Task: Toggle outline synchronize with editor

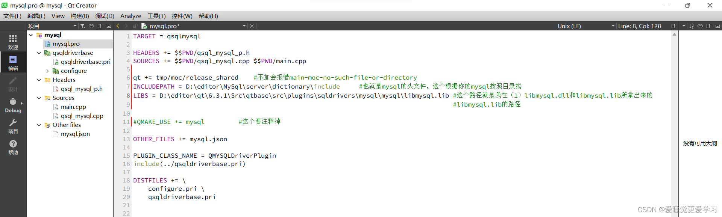Action: coord(700,26)
